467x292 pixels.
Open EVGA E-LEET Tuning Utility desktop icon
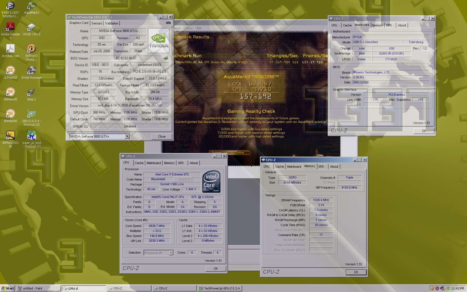pyautogui.click(x=10, y=9)
